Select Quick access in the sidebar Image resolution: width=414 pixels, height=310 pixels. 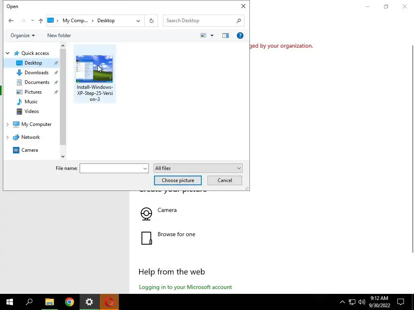tap(35, 53)
